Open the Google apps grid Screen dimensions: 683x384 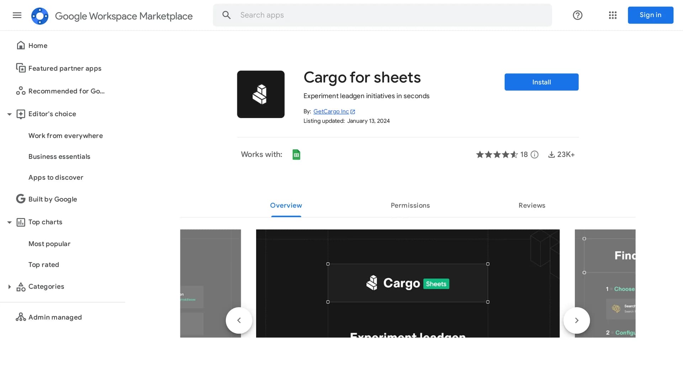pyautogui.click(x=613, y=15)
